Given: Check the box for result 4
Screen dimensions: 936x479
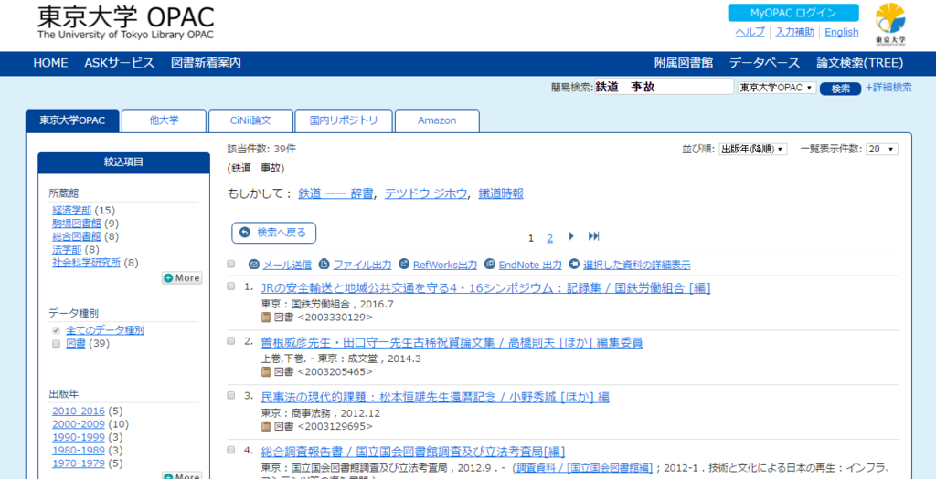Looking at the screenshot, I should tap(231, 450).
